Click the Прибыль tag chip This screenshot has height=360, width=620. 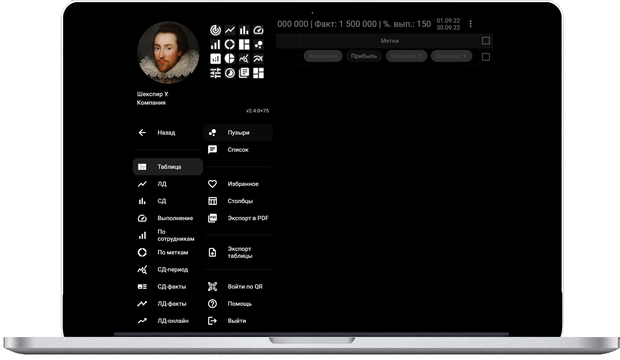[x=364, y=56]
